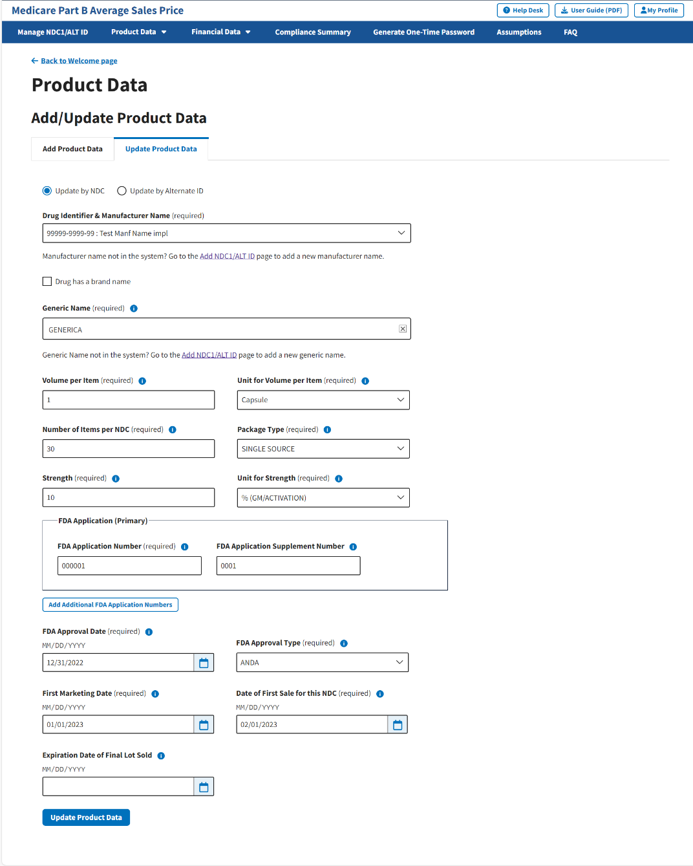
Task: Open Drug Identifier & Manufacturer Name dropdown
Action: 226,233
